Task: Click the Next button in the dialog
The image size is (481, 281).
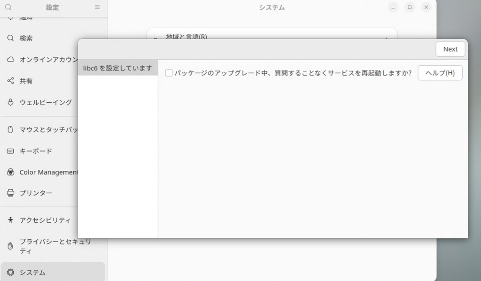Action: [x=450, y=49]
